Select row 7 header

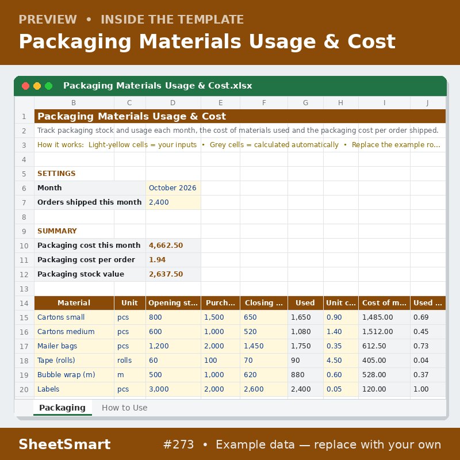24,202
